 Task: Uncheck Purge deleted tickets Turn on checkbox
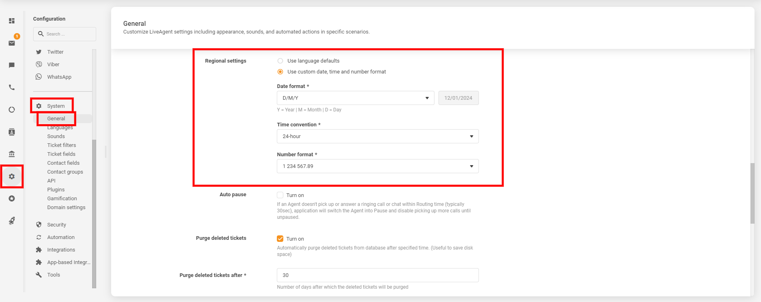pyautogui.click(x=280, y=239)
